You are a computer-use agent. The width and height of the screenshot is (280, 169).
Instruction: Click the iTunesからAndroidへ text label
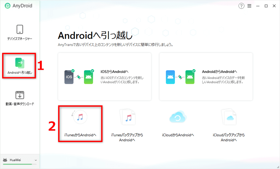pyautogui.click(x=80, y=135)
